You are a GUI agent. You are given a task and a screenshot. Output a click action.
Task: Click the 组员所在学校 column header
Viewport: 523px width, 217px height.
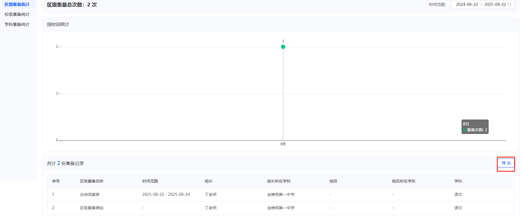404,181
